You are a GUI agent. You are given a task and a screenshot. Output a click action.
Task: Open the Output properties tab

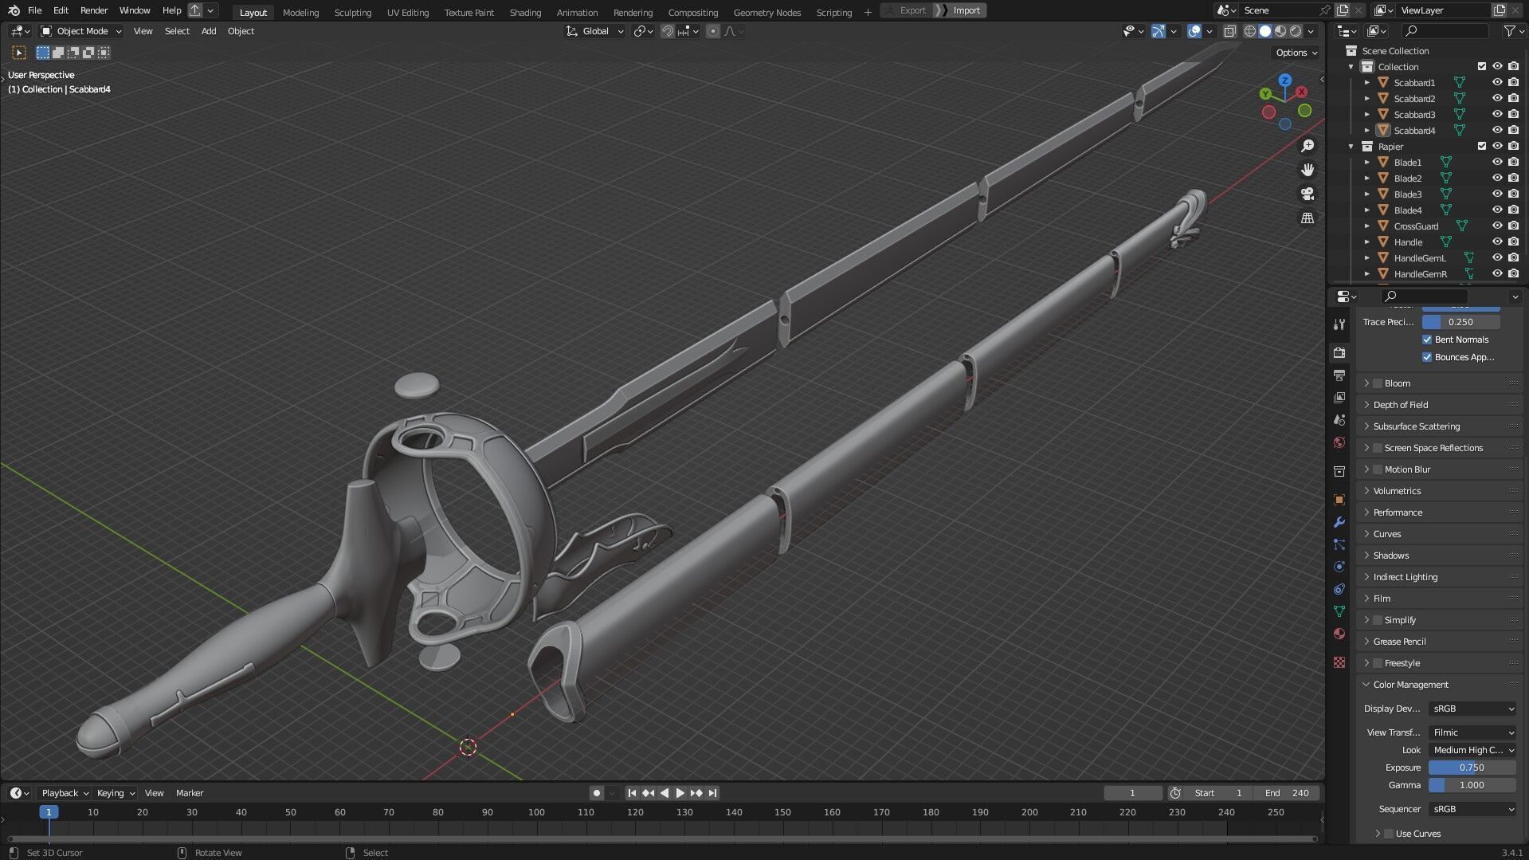pos(1339,375)
